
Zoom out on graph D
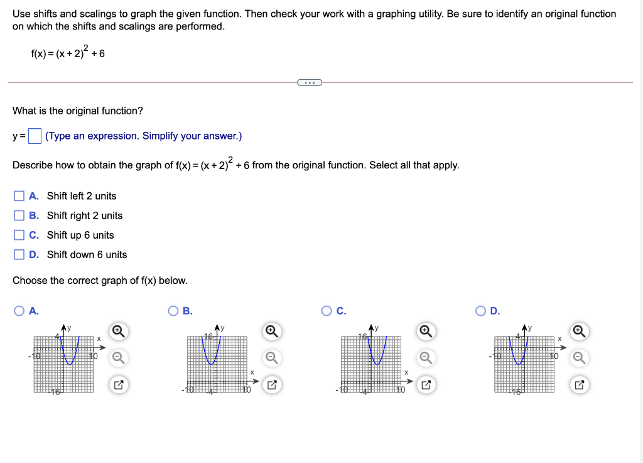[x=579, y=358]
